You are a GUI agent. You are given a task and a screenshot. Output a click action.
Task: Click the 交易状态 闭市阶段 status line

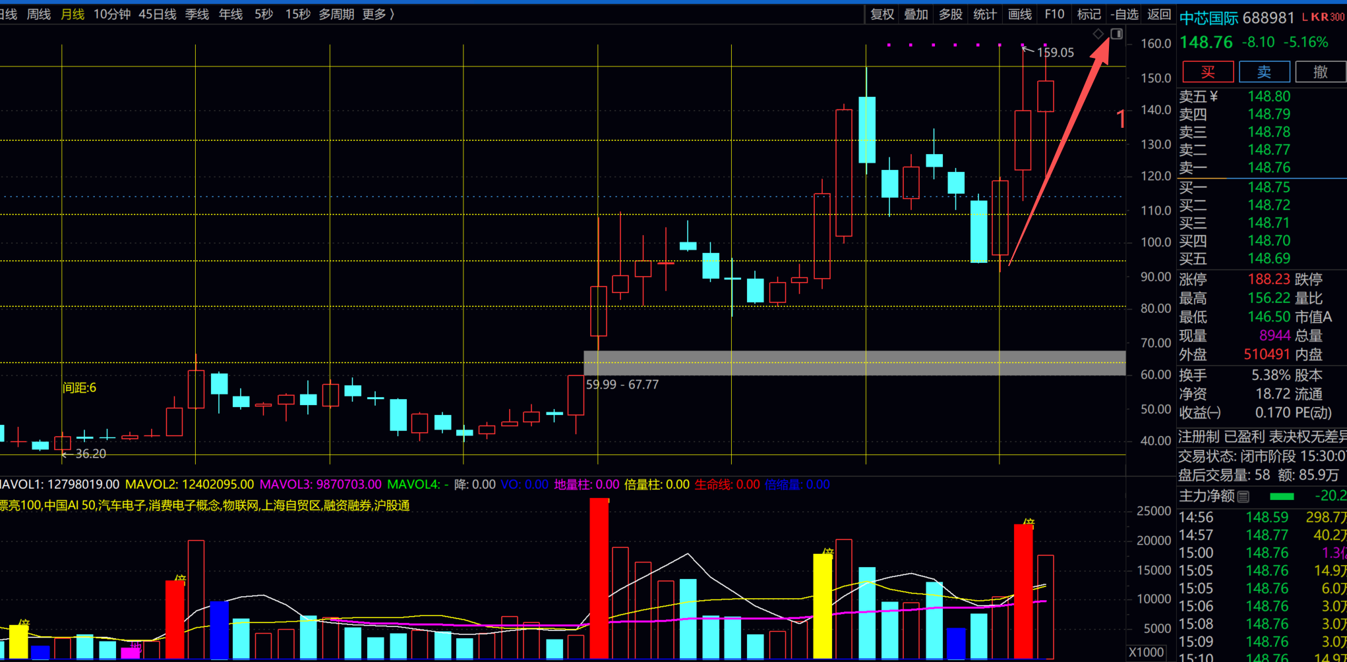pos(1262,456)
